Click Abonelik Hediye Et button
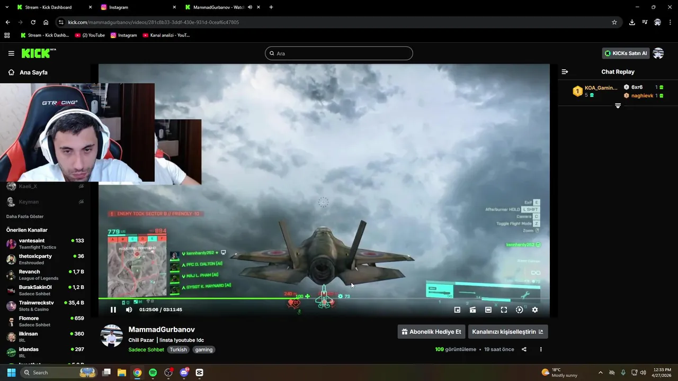 click(431, 332)
